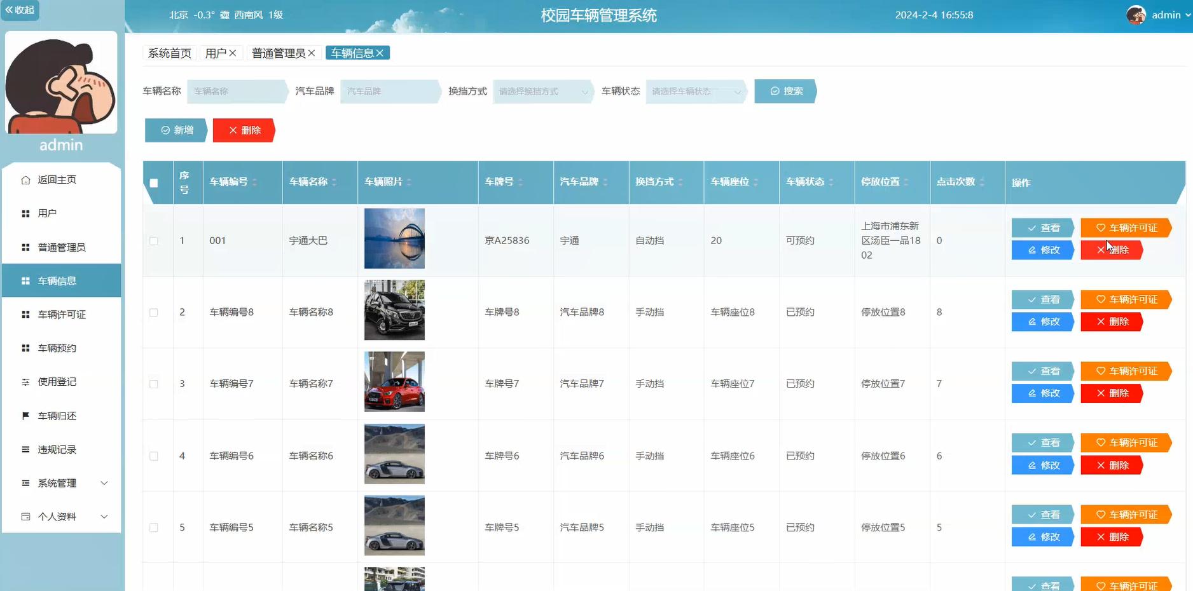Focus the 车辆名称 search field
The image size is (1193, 591).
click(x=237, y=92)
